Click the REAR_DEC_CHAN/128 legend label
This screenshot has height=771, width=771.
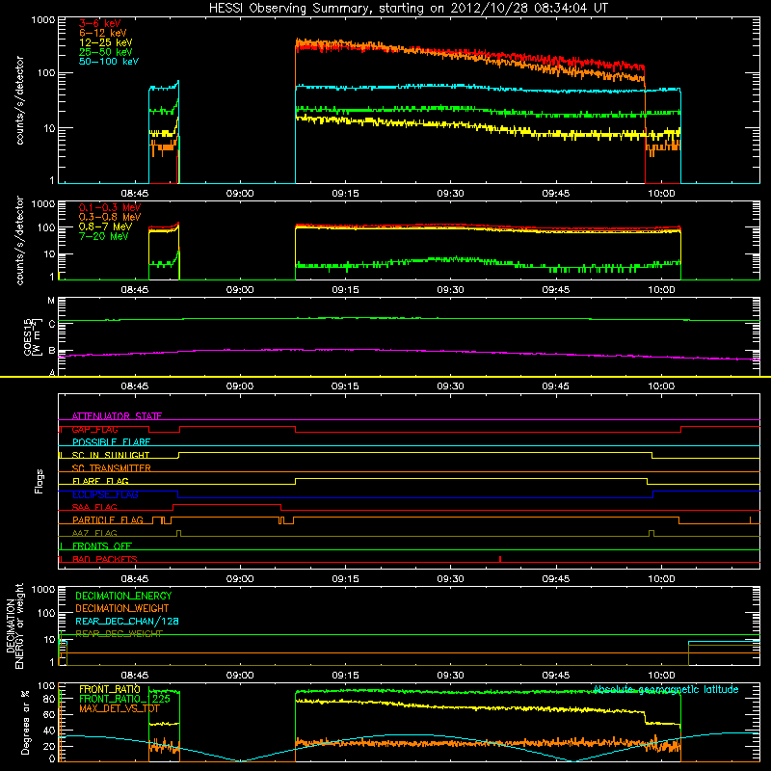click(127, 621)
